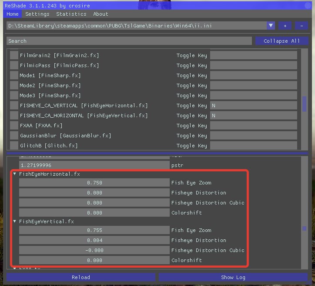
Task: Adjust FishEyeVertical Fisheye Distortion slider 0.004
Action: pyautogui.click(x=94, y=240)
